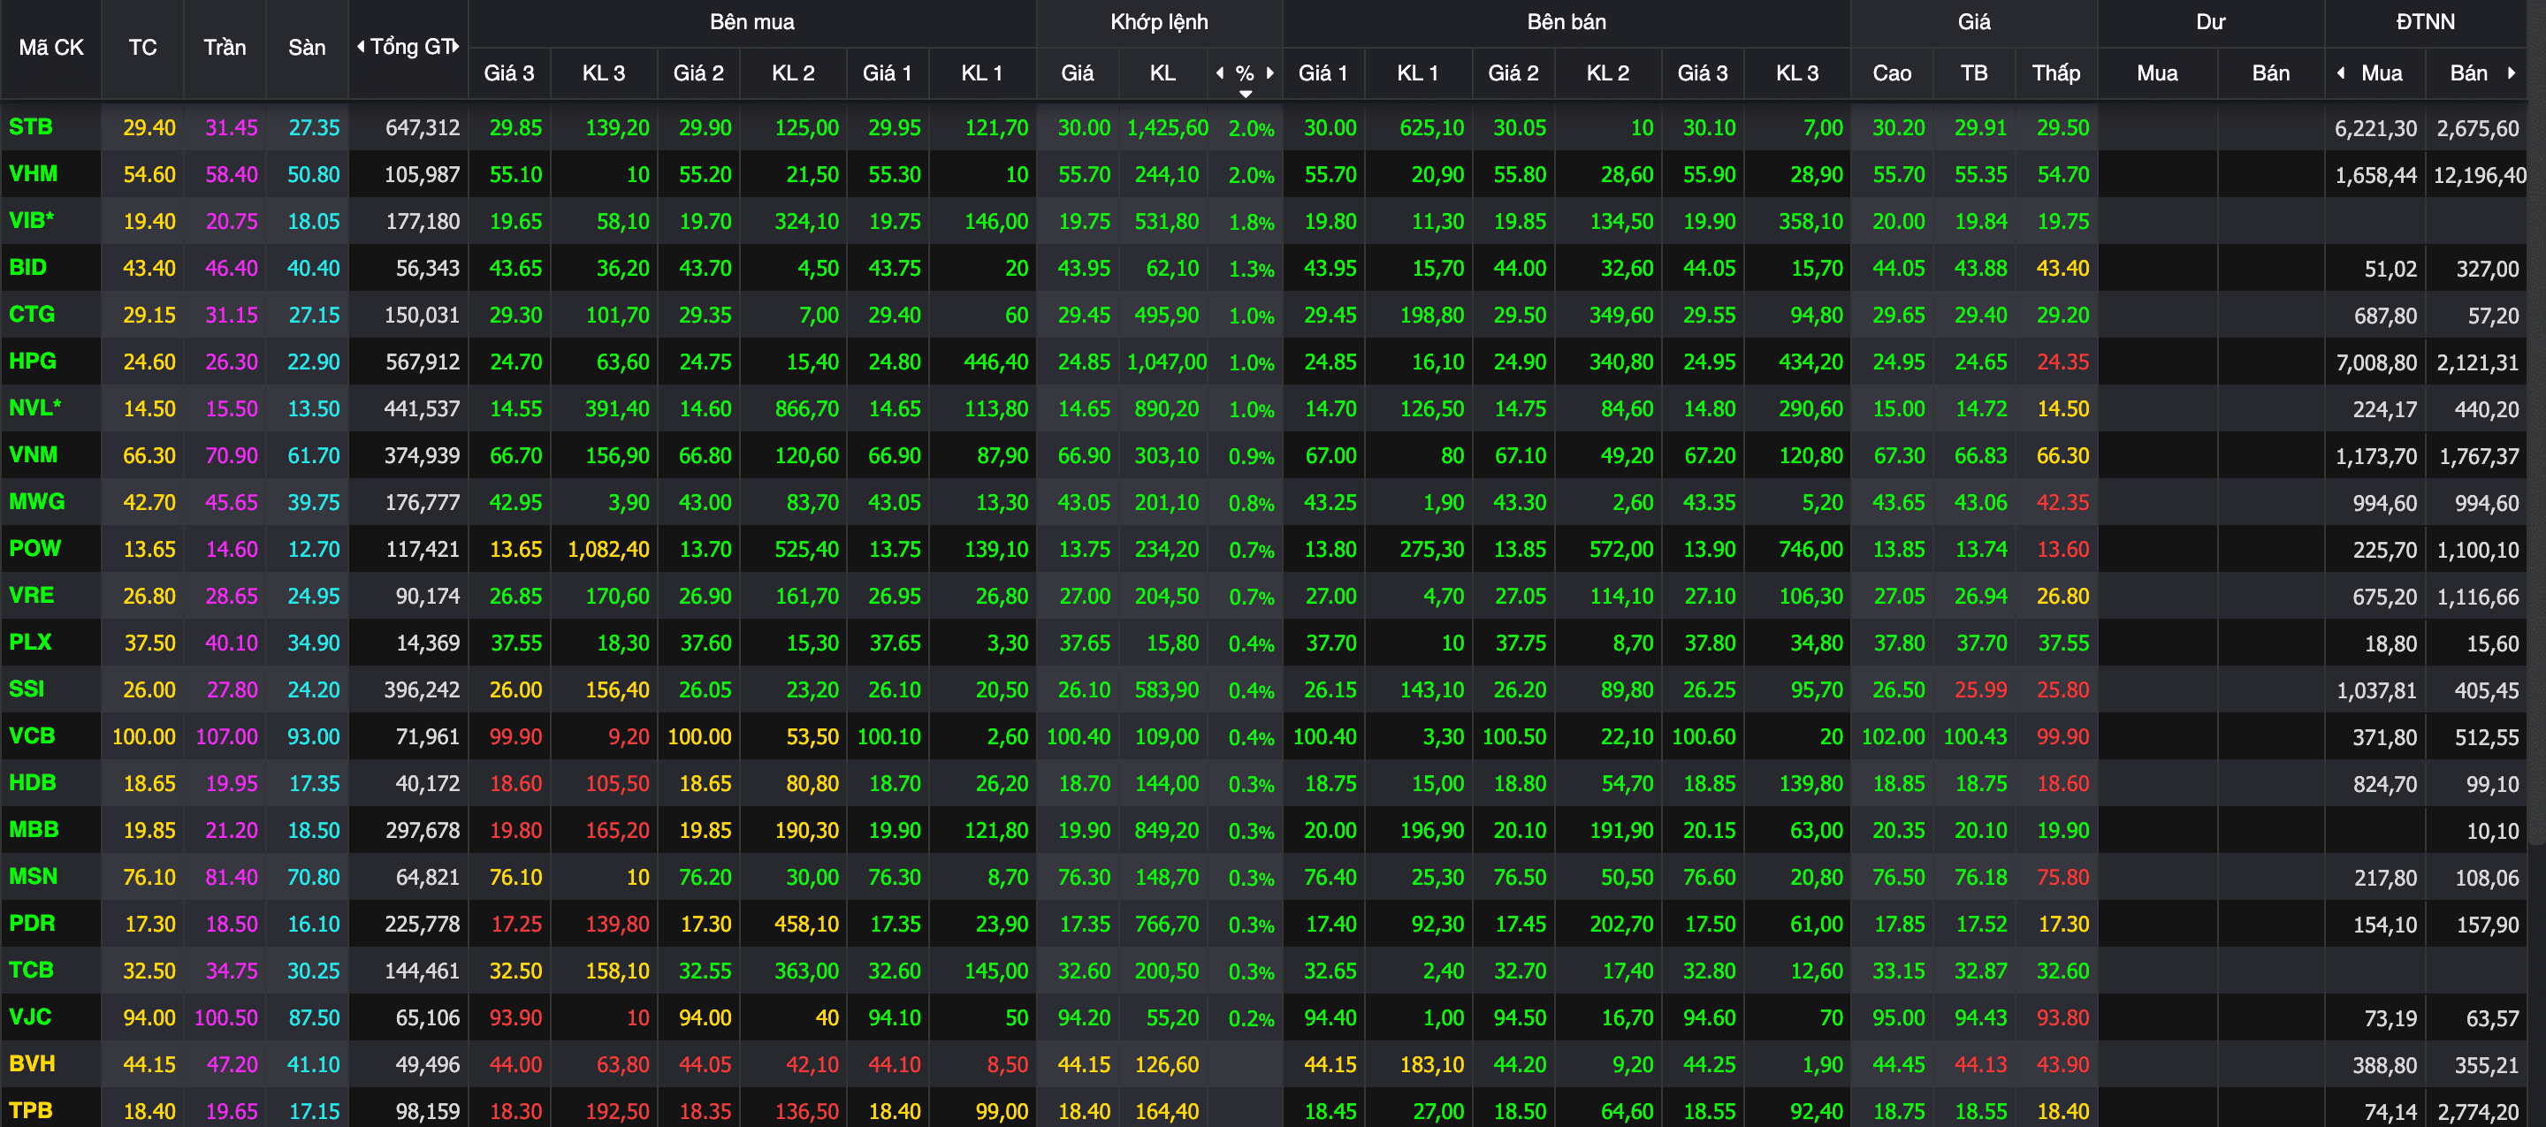Open the VCB stock symbol
This screenshot has width=2546, height=1127.
click(x=32, y=735)
